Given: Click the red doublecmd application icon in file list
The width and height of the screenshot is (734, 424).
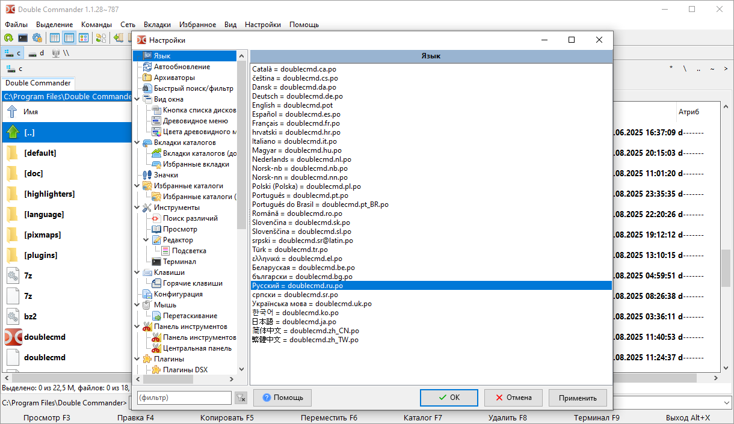Looking at the screenshot, I should click(13, 337).
